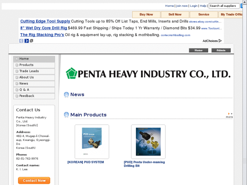Image resolution: width=247 pixels, height=185 pixels.
Task: Select the My Trade Office tab
Action: click(x=230, y=15)
